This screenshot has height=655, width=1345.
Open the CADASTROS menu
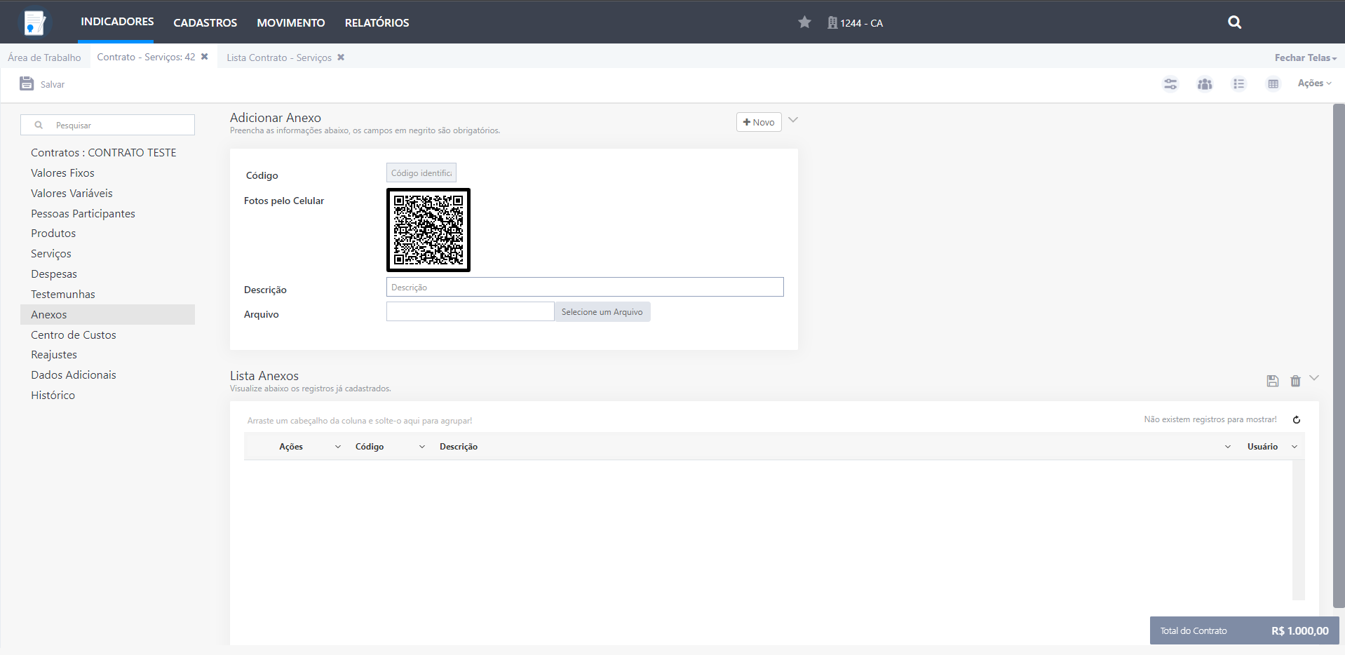point(205,23)
